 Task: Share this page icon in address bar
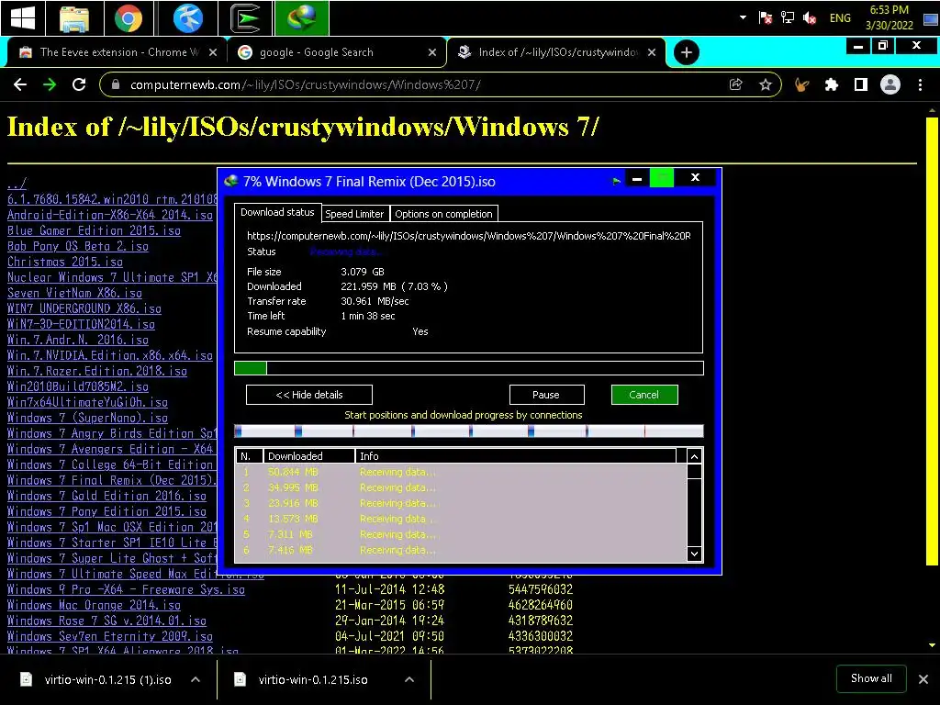(735, 84)
